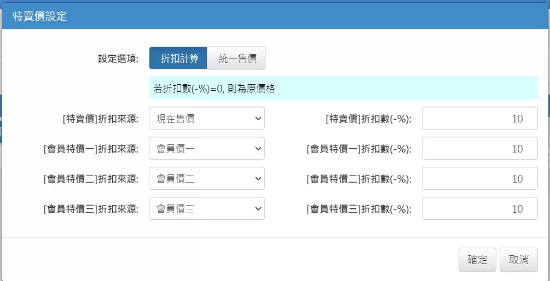The width and height of the screenshot is (550, 281).
Task: Select the 折扣計算 option
Action: point(178,58)
